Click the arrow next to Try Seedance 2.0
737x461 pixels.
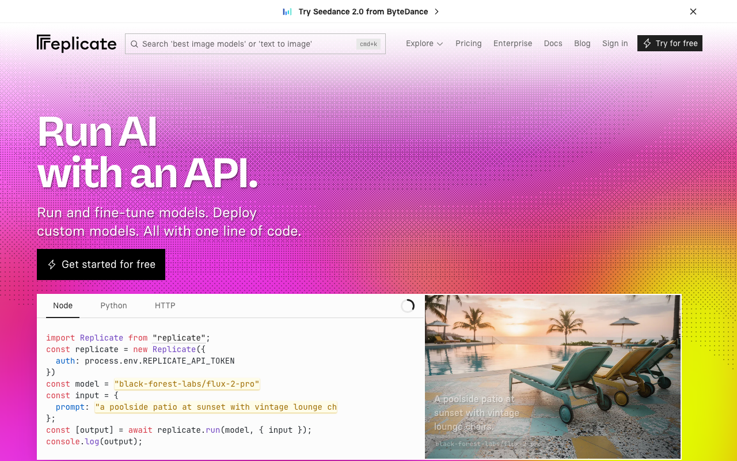coord(436,11)
